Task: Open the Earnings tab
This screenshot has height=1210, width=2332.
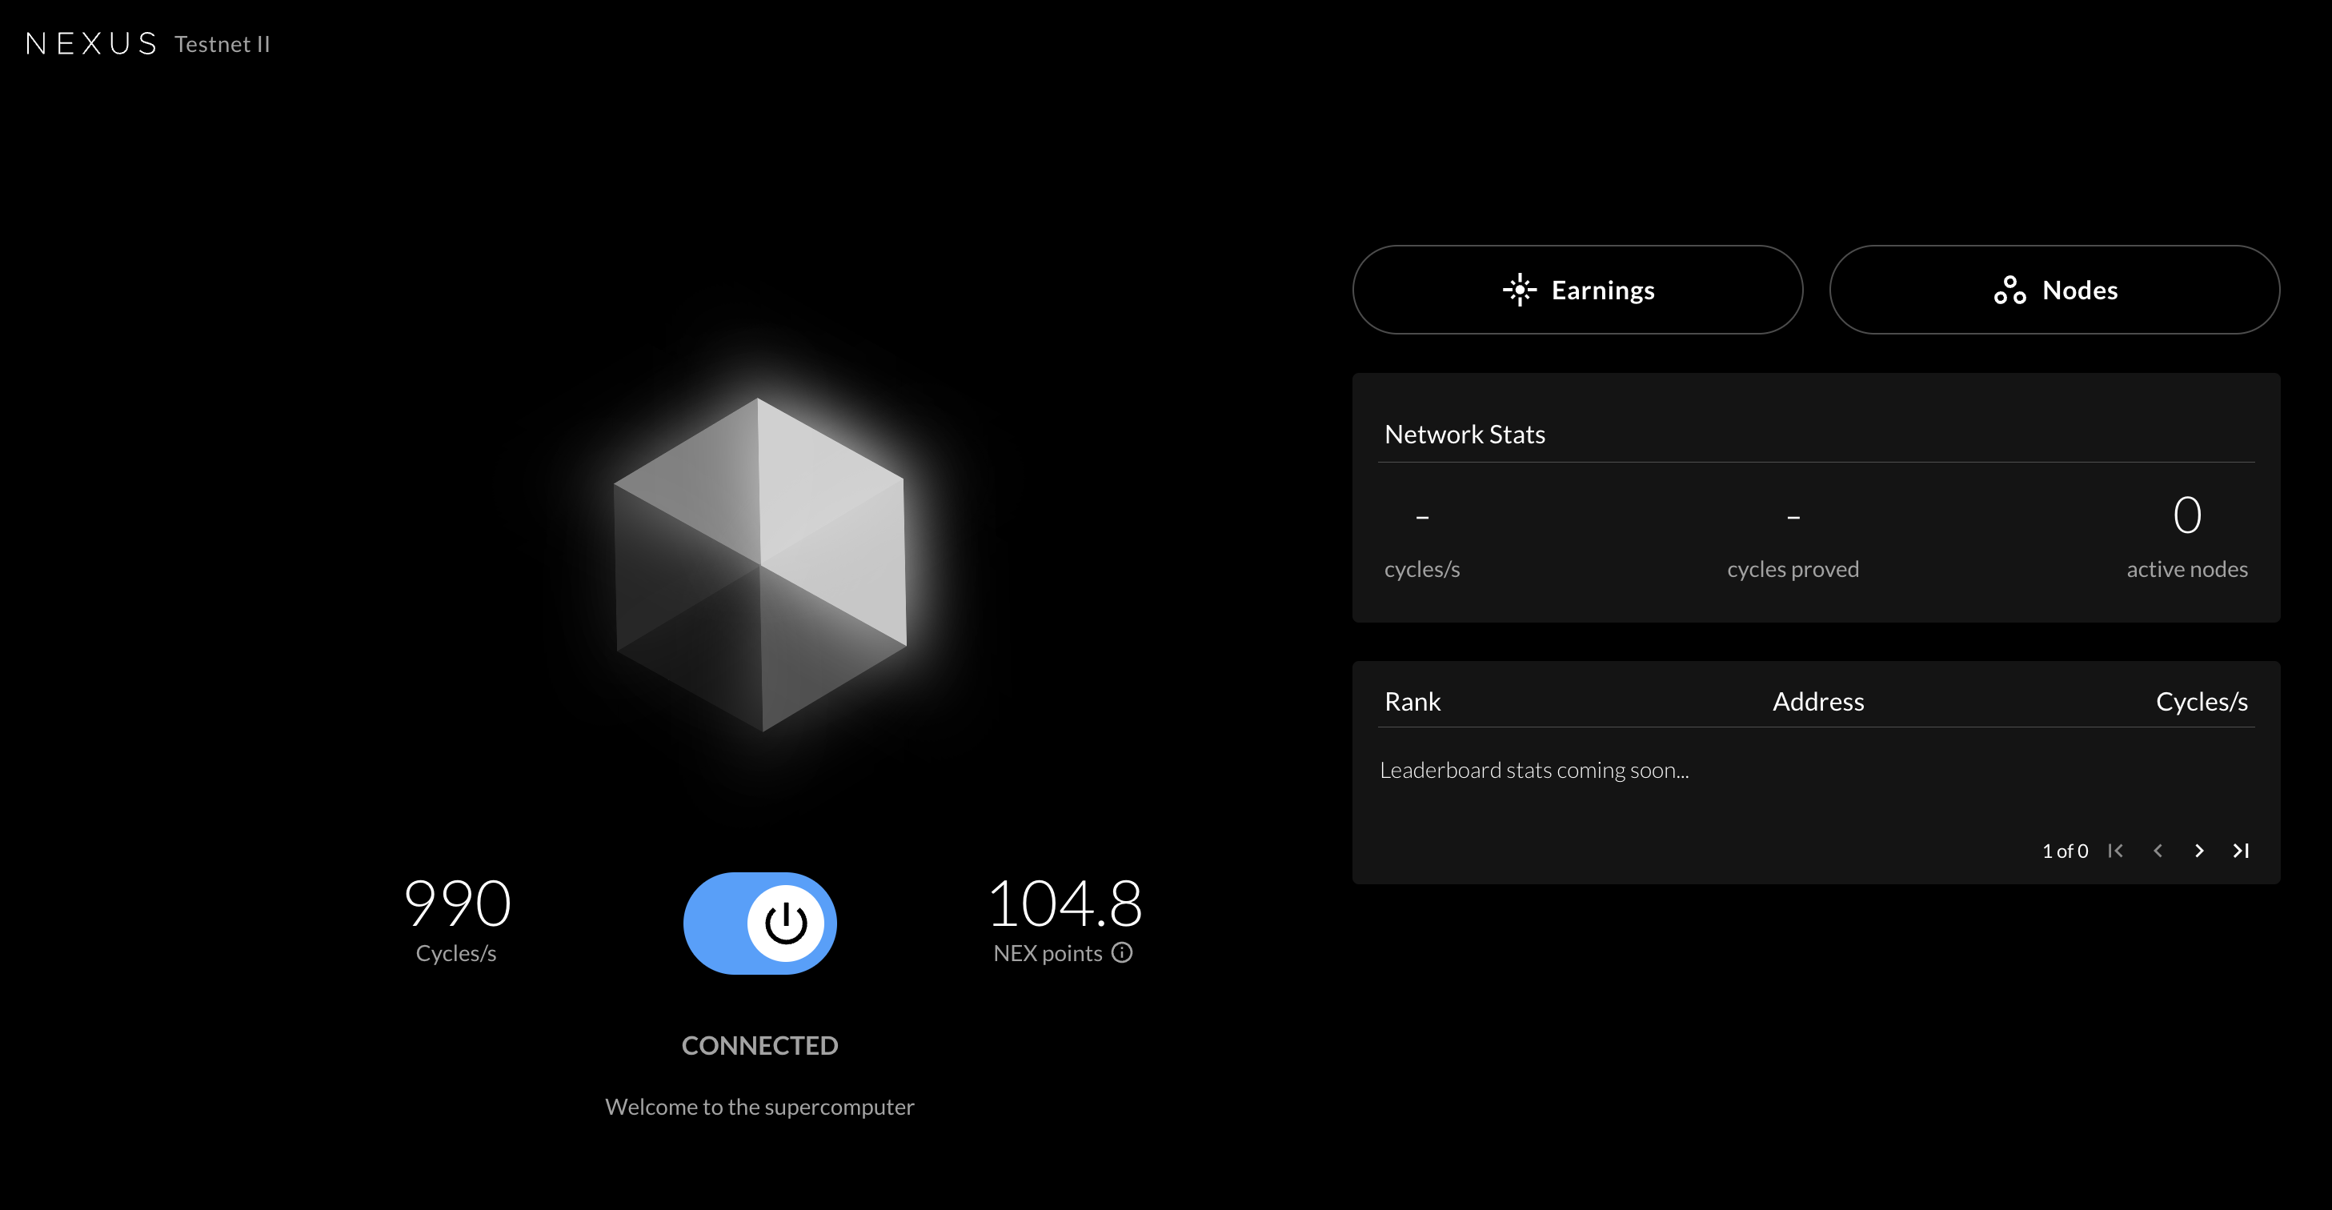Action: click(x=1577, y=290)
